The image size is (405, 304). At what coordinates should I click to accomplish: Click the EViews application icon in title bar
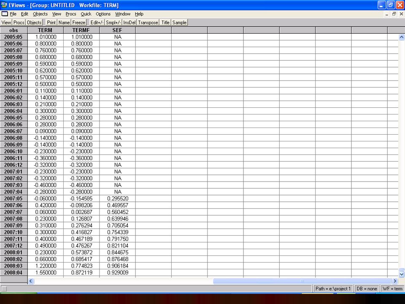[x=4, y=5]
